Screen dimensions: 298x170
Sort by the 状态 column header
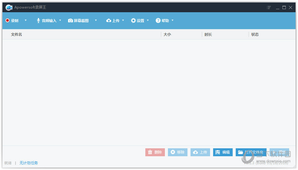point(255,35)
